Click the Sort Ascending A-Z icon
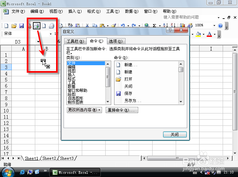Image resolution: width=238 pixels, height=177 pixels. [165, 25]
